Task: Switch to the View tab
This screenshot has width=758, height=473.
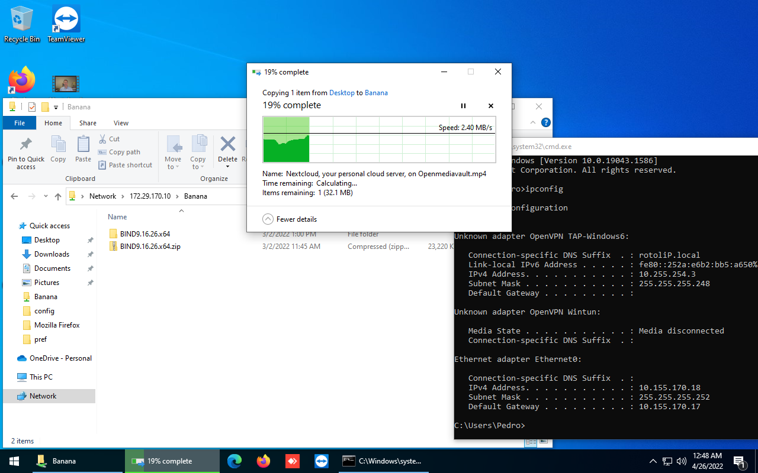Action: tap(121, 123)
